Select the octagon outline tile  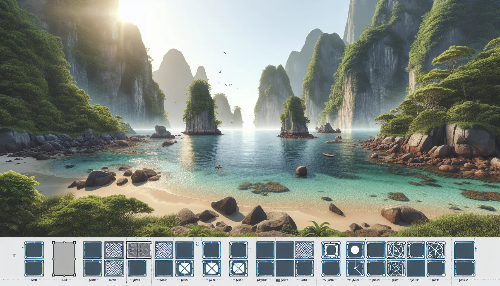416,250
